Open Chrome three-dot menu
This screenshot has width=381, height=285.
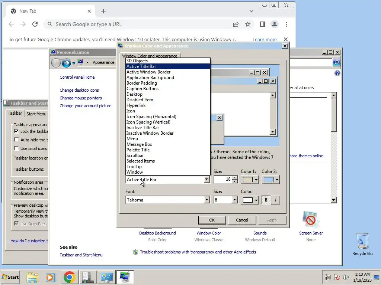click(287, 24)
